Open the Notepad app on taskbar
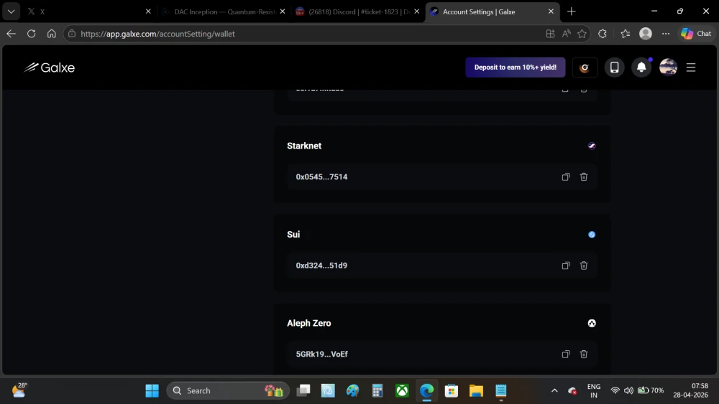 click(x=501, y=391)
